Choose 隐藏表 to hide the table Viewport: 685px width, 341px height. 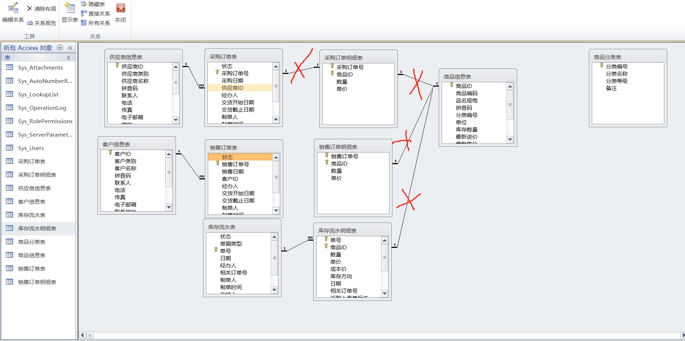(x=93, y=4)
